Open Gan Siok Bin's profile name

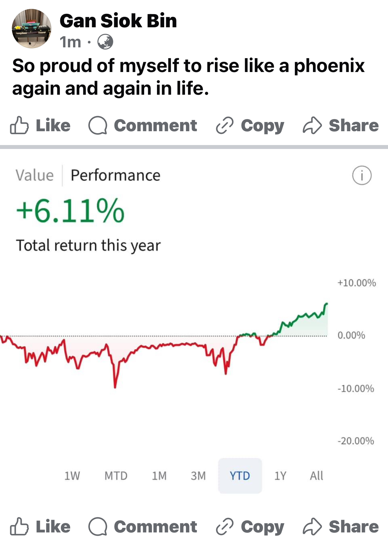pyautogui.click(x=118, y=21)
